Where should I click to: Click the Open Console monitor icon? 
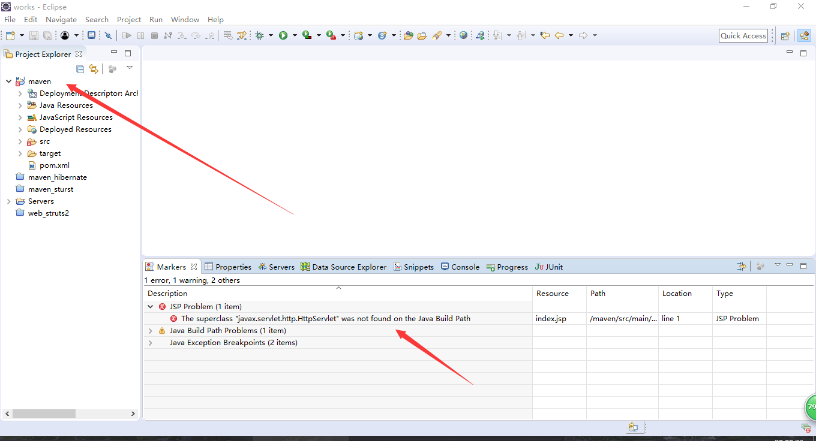[x=91, y=35]
